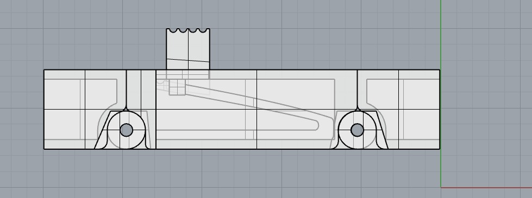Select the scalloped-top knob above the body
The height and width of the screenshot is (198, 532).
click(188, 49)
